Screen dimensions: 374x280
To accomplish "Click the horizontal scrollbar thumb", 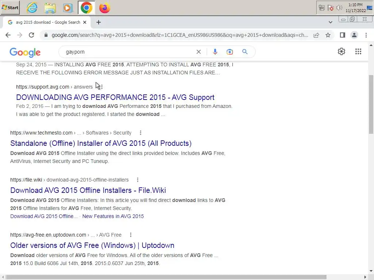I will [x=166, y=277].
